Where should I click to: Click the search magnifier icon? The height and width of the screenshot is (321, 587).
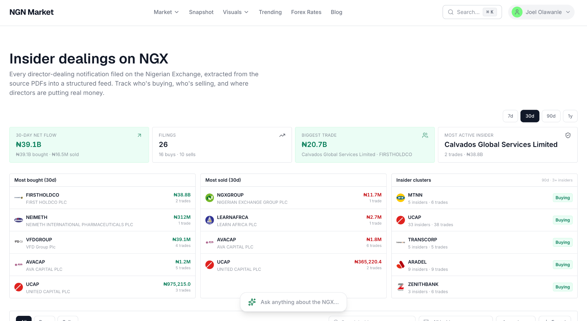click(451, 12)
